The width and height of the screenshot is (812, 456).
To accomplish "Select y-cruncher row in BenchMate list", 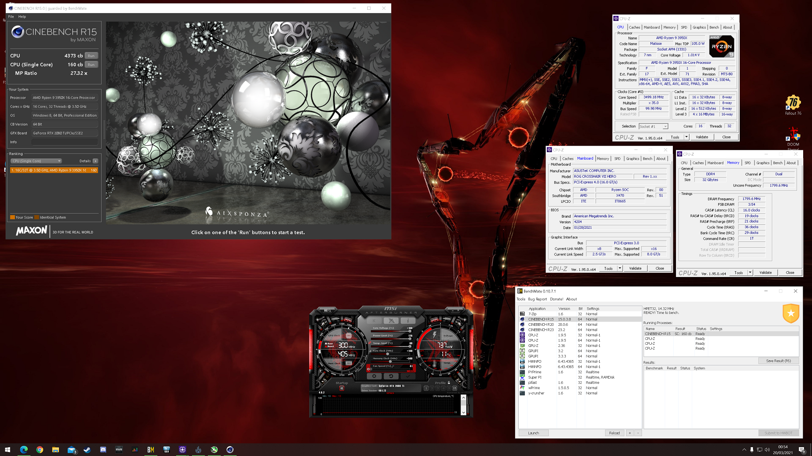I will click(x=580, y=393).
